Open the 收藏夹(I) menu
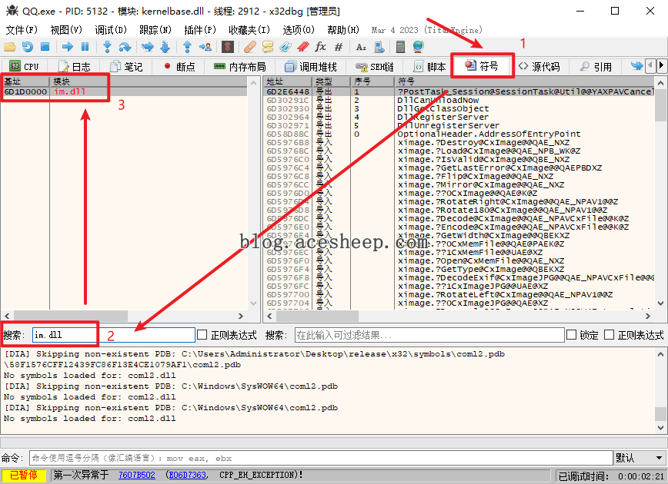 (x=249, y=30)
